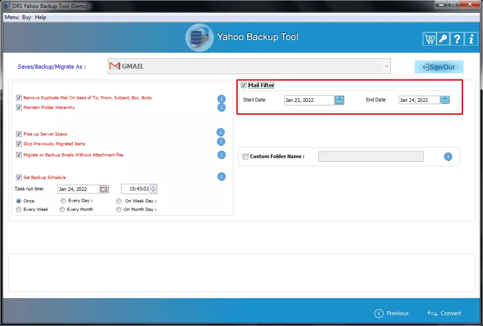The image size is (483, 326).
Task: Click the app icon in title bar
Action: (7, 6)
